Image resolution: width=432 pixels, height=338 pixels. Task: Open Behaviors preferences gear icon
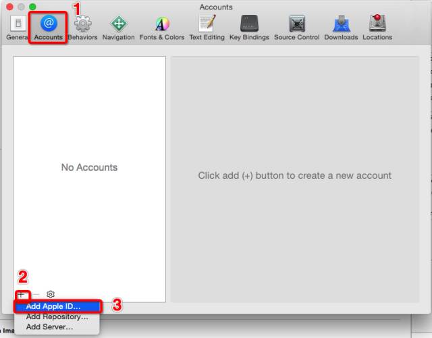pyautogui.click(x=82, y=27)
